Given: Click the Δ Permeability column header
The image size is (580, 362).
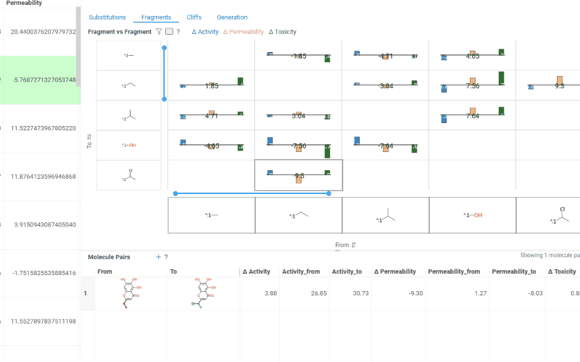Looking at the screenshot, I should click(x=394, y=271).
